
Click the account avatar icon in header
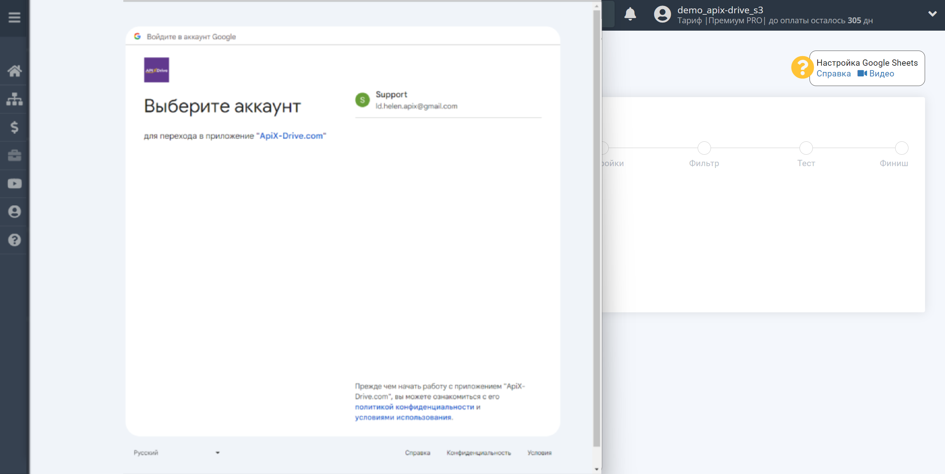tap(662, 14)
